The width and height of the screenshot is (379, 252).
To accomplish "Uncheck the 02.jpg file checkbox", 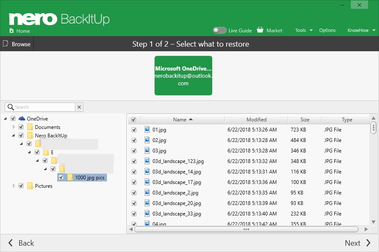I will pos(134,140).
